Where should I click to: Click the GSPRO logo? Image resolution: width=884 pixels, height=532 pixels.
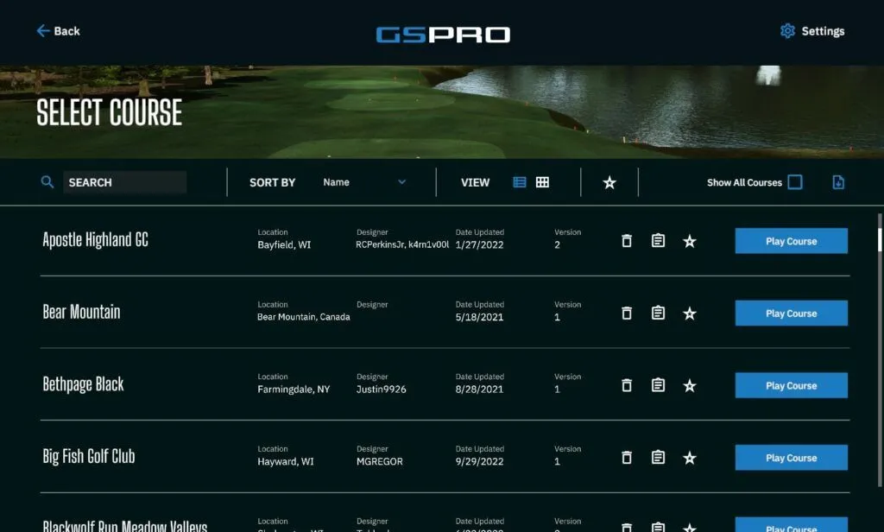pos(443,35)
